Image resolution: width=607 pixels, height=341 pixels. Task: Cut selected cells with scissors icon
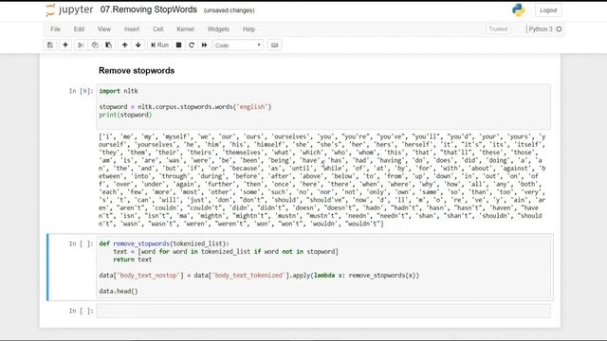tap(81, 45)
